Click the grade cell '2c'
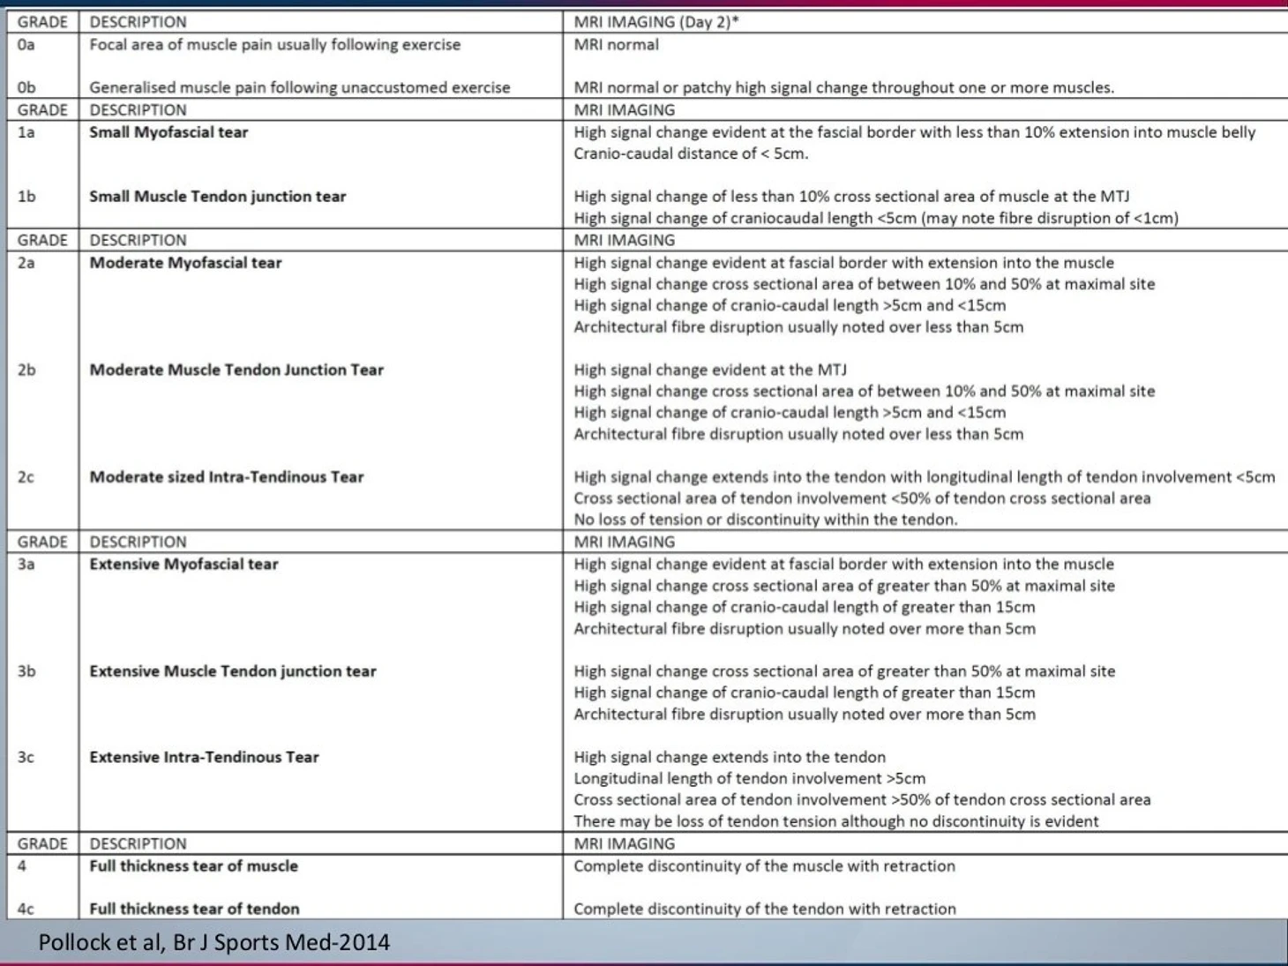This screenshot has height=966, width=1288. point(26,477)
